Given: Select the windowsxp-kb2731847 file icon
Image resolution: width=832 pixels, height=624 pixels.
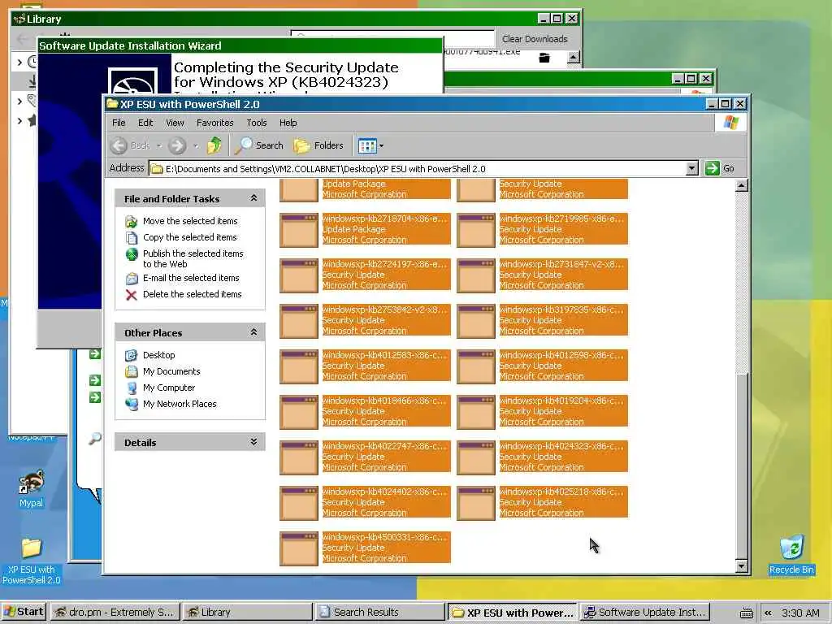Looking at the screenshot, I should [476, 275].
